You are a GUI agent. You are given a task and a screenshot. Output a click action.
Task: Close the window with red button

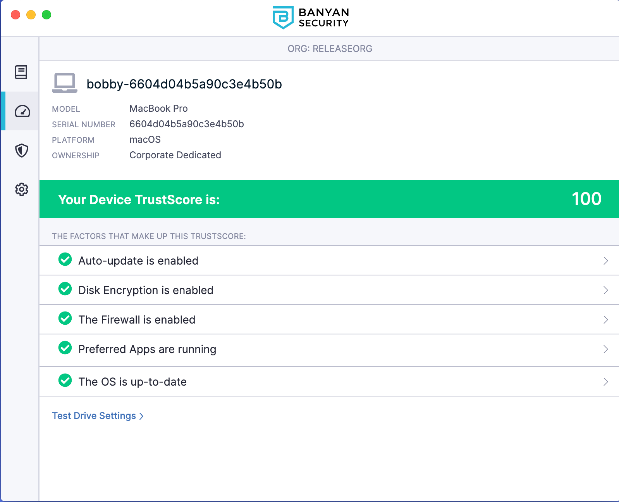pyautogui.click(x=15, y=15)
